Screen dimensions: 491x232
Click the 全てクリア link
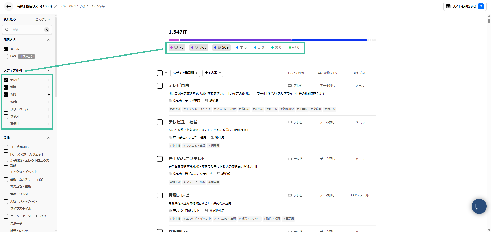click(43, 19)
